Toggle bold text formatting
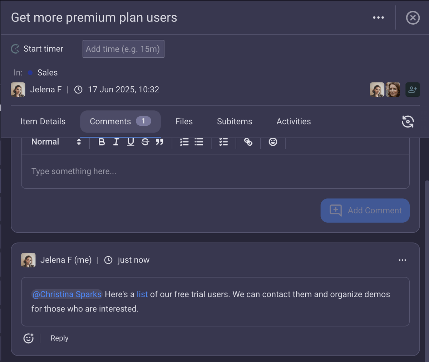This screenshot has height=362, width=429. [102, 142]
